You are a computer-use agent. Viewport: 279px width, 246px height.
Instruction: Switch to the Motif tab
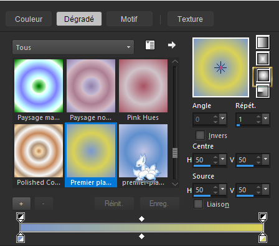click(x=129, y=19)
